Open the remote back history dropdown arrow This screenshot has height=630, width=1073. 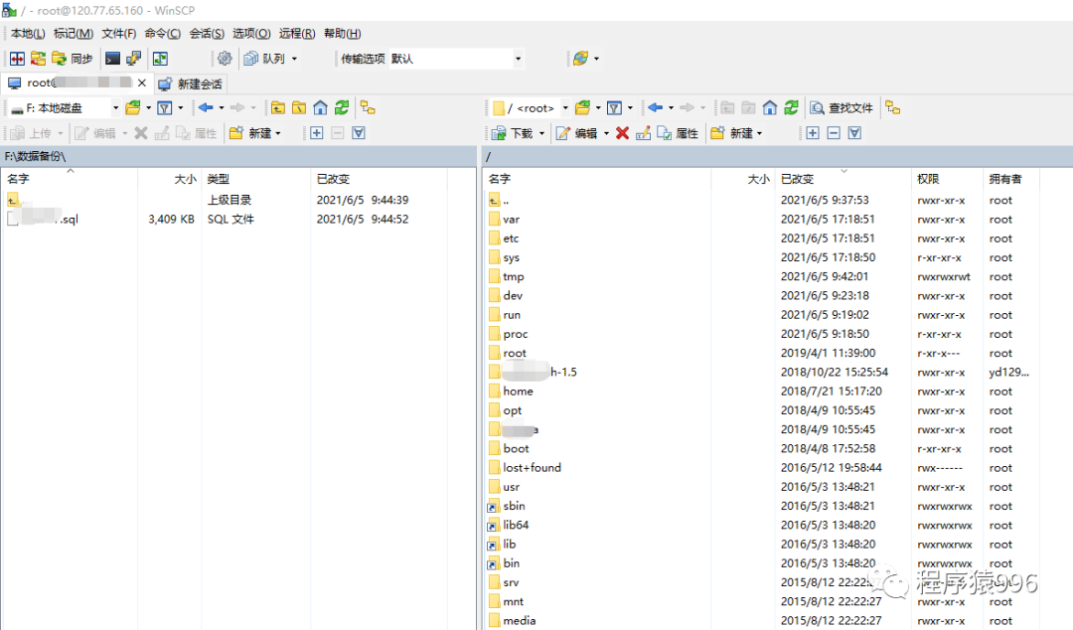tap(671, 107)
